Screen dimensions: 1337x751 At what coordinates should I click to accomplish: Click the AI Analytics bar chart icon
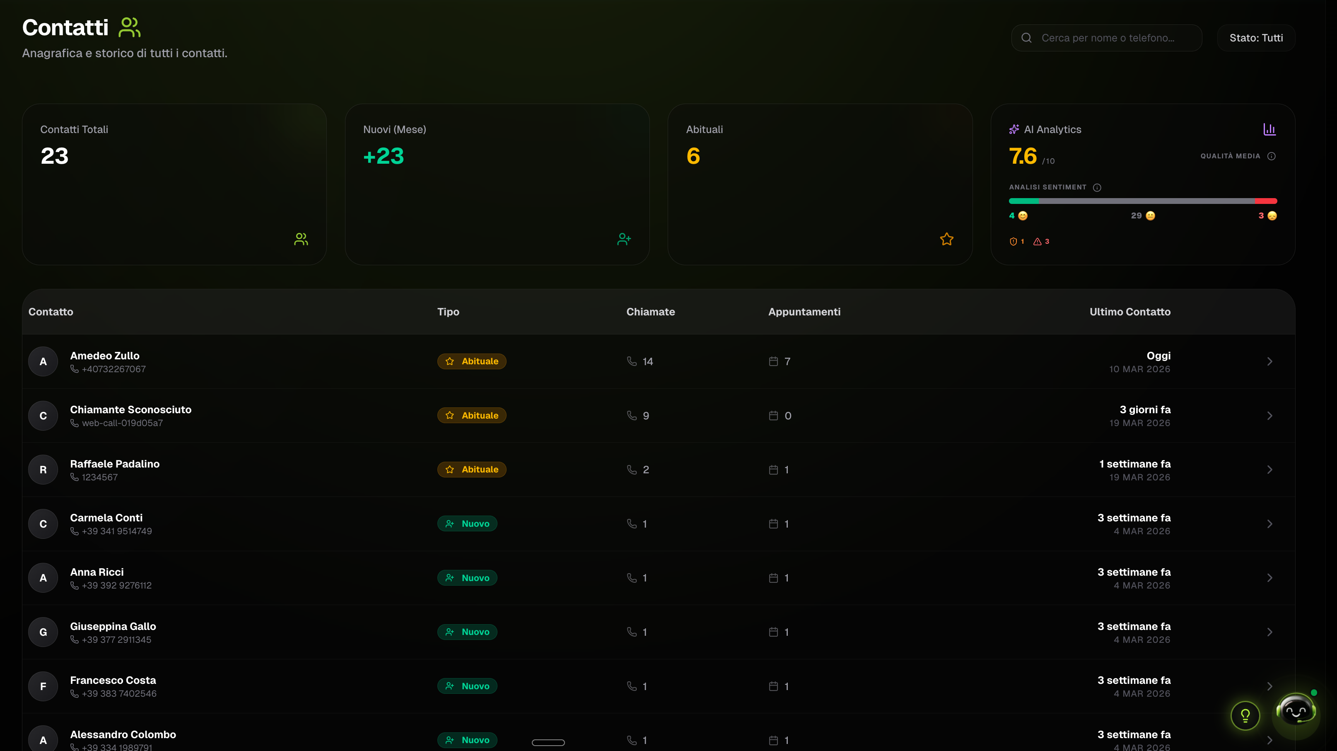pyautogui.click(x=1269, y=129)
